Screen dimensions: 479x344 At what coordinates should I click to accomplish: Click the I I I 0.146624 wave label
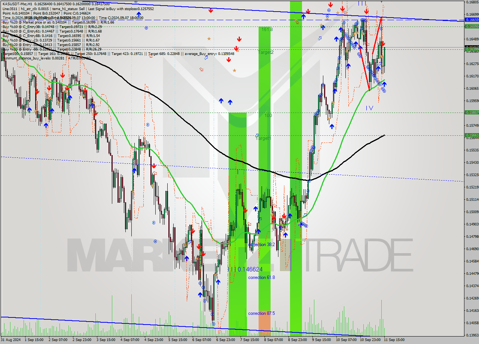click(x=245, y=269)
